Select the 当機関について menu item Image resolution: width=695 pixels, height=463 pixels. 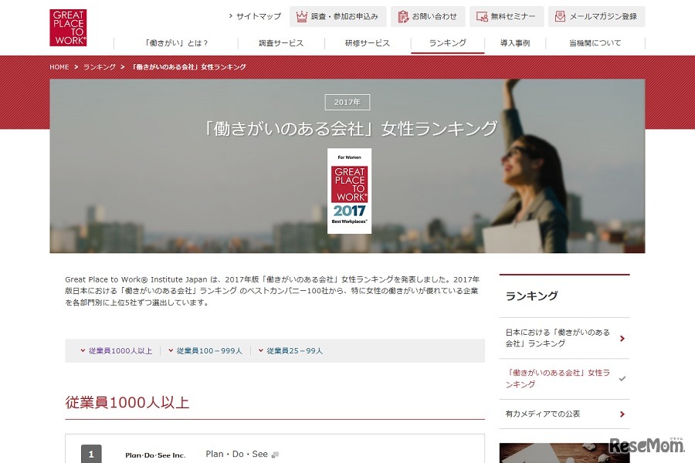coord(595,43)
